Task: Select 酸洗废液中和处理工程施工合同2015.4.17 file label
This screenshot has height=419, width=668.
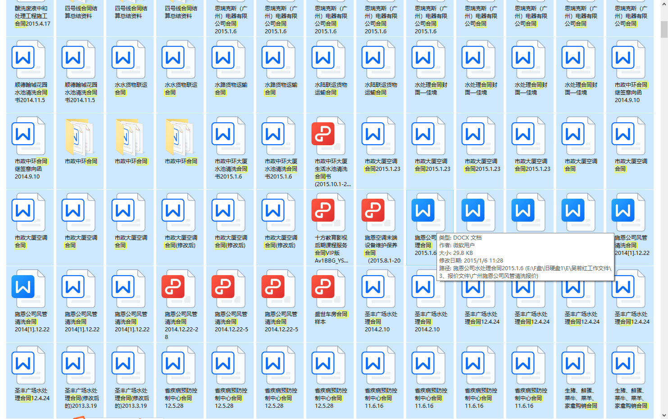Action: tap(32, 16)
